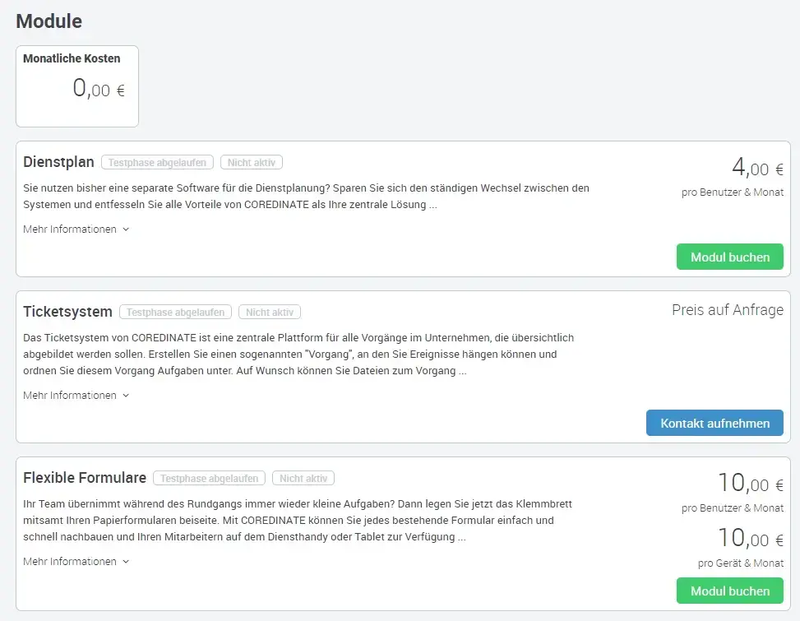Screen dimensions: 800x621
Task: Click the Dienstplan module title
Action: pos(58,162)
